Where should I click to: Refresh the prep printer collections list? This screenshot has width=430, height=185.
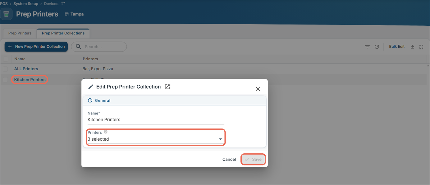tap(377, 47)
